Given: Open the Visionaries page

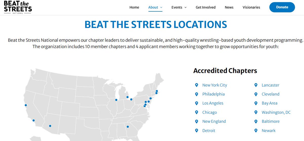Looking at the screenshot, I should point(251,7).
